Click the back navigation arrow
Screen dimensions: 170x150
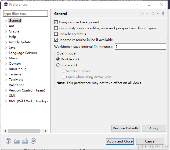tap(142, 13)
